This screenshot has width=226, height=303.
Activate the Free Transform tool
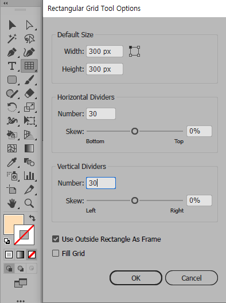click(29, 121)
